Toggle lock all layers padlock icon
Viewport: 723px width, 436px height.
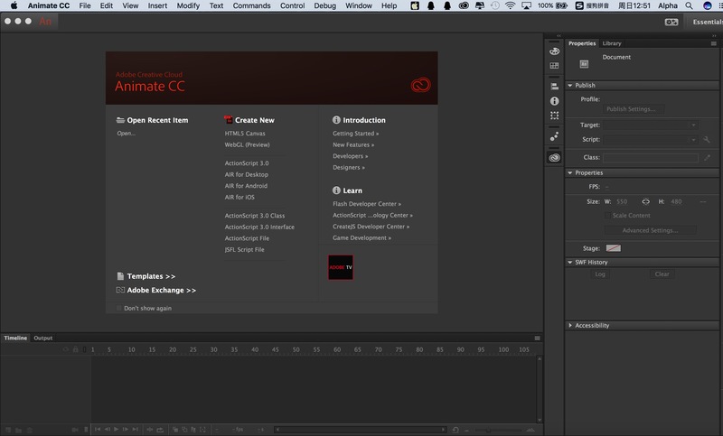point(76,349)
